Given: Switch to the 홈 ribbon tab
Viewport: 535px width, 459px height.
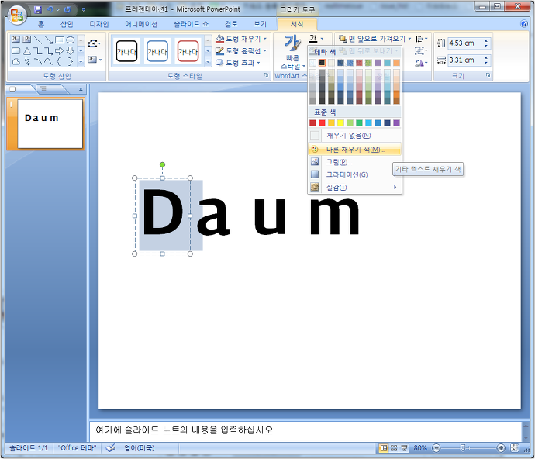Looking at the screenshot, I should [41, 24].
